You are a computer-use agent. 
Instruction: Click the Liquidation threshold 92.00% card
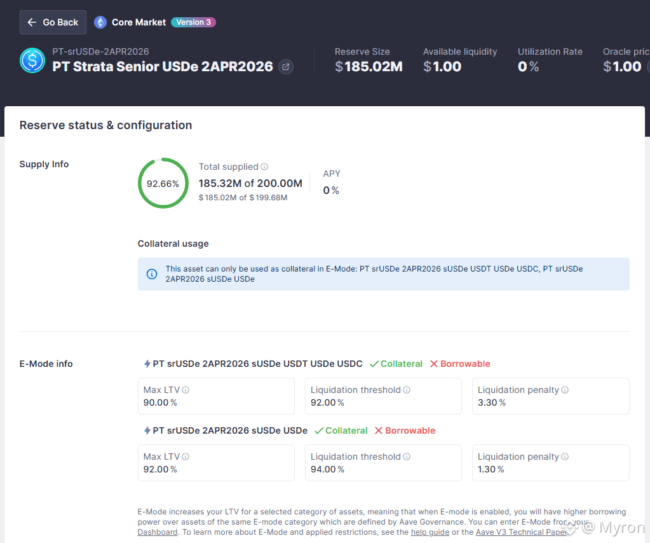[x=383, y=396]
